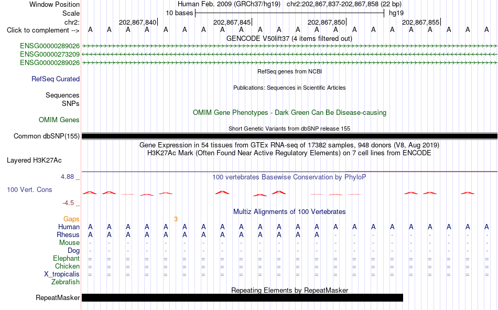The height and width of the screenshot is (310, 498).
Task: Click the black Common dbSNP variant bar
Action: coord(289,136)
